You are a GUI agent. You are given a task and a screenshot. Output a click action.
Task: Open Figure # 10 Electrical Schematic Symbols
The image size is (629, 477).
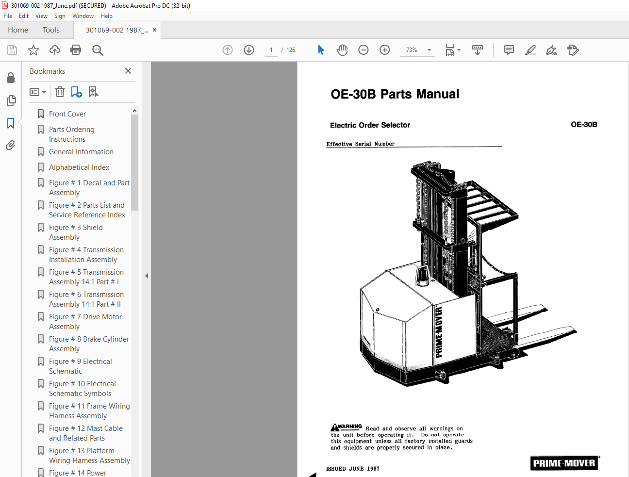click(82, 389)
